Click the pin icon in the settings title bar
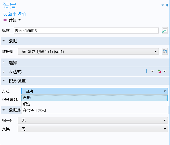 (x=167, y=5)
